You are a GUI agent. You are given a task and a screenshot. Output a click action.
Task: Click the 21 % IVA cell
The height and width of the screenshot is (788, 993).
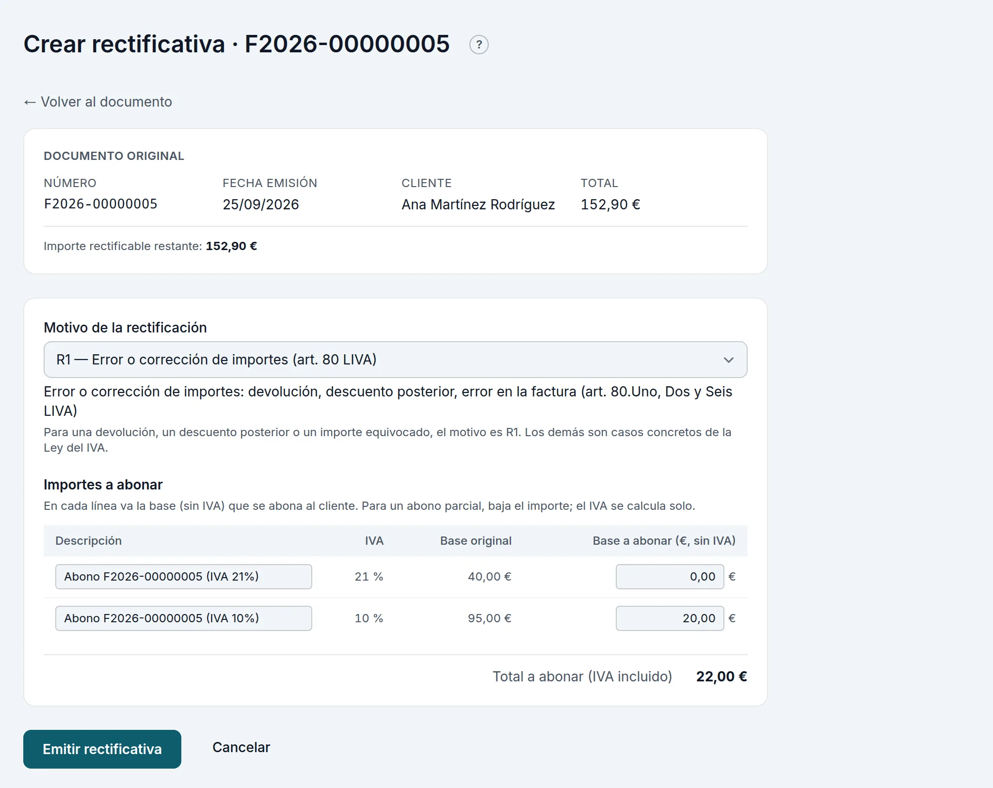click(369, 577)
